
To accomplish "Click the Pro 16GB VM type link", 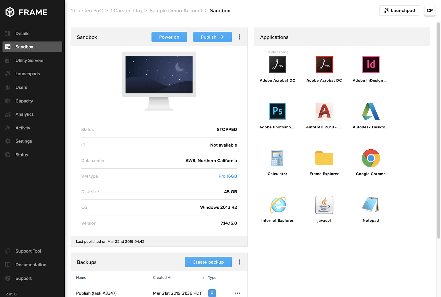I will 228,176.
